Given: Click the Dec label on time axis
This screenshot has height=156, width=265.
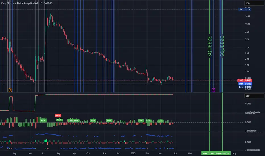Looking at the screenshot, I should tap(118, 153).
